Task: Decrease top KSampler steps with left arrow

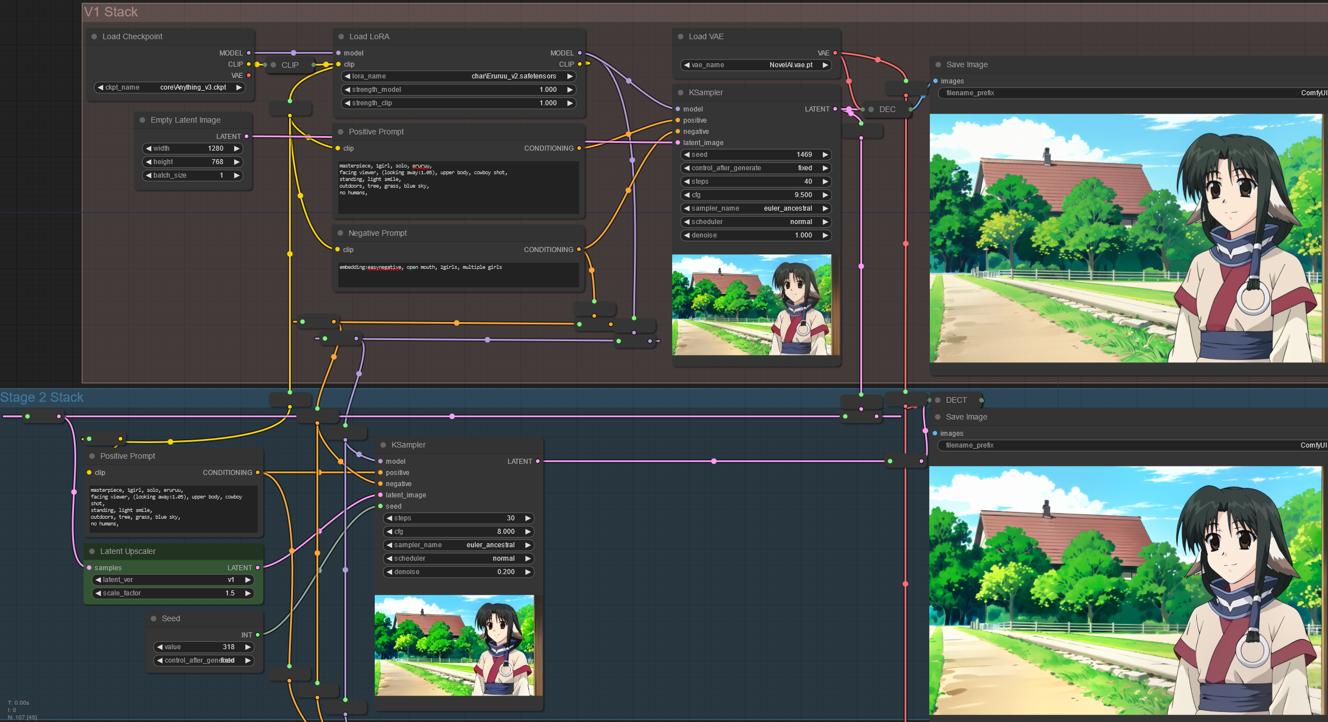Action: pyautogui.click(x=687, y=181)
